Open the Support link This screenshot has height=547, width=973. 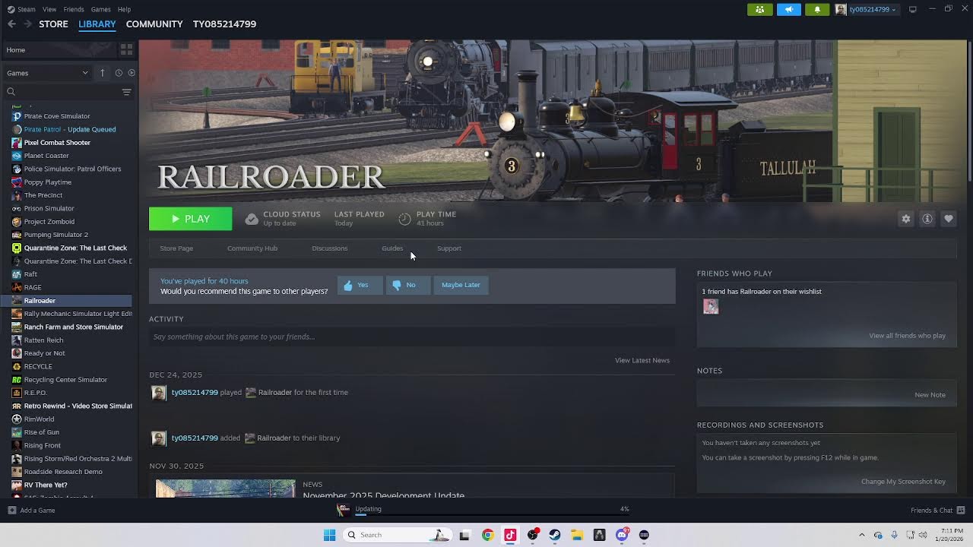pyautogui.click(x=449, y=248)
